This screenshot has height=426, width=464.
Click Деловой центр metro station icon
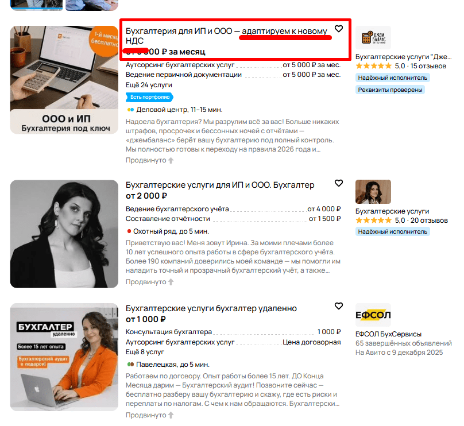(x=130, y=110)
